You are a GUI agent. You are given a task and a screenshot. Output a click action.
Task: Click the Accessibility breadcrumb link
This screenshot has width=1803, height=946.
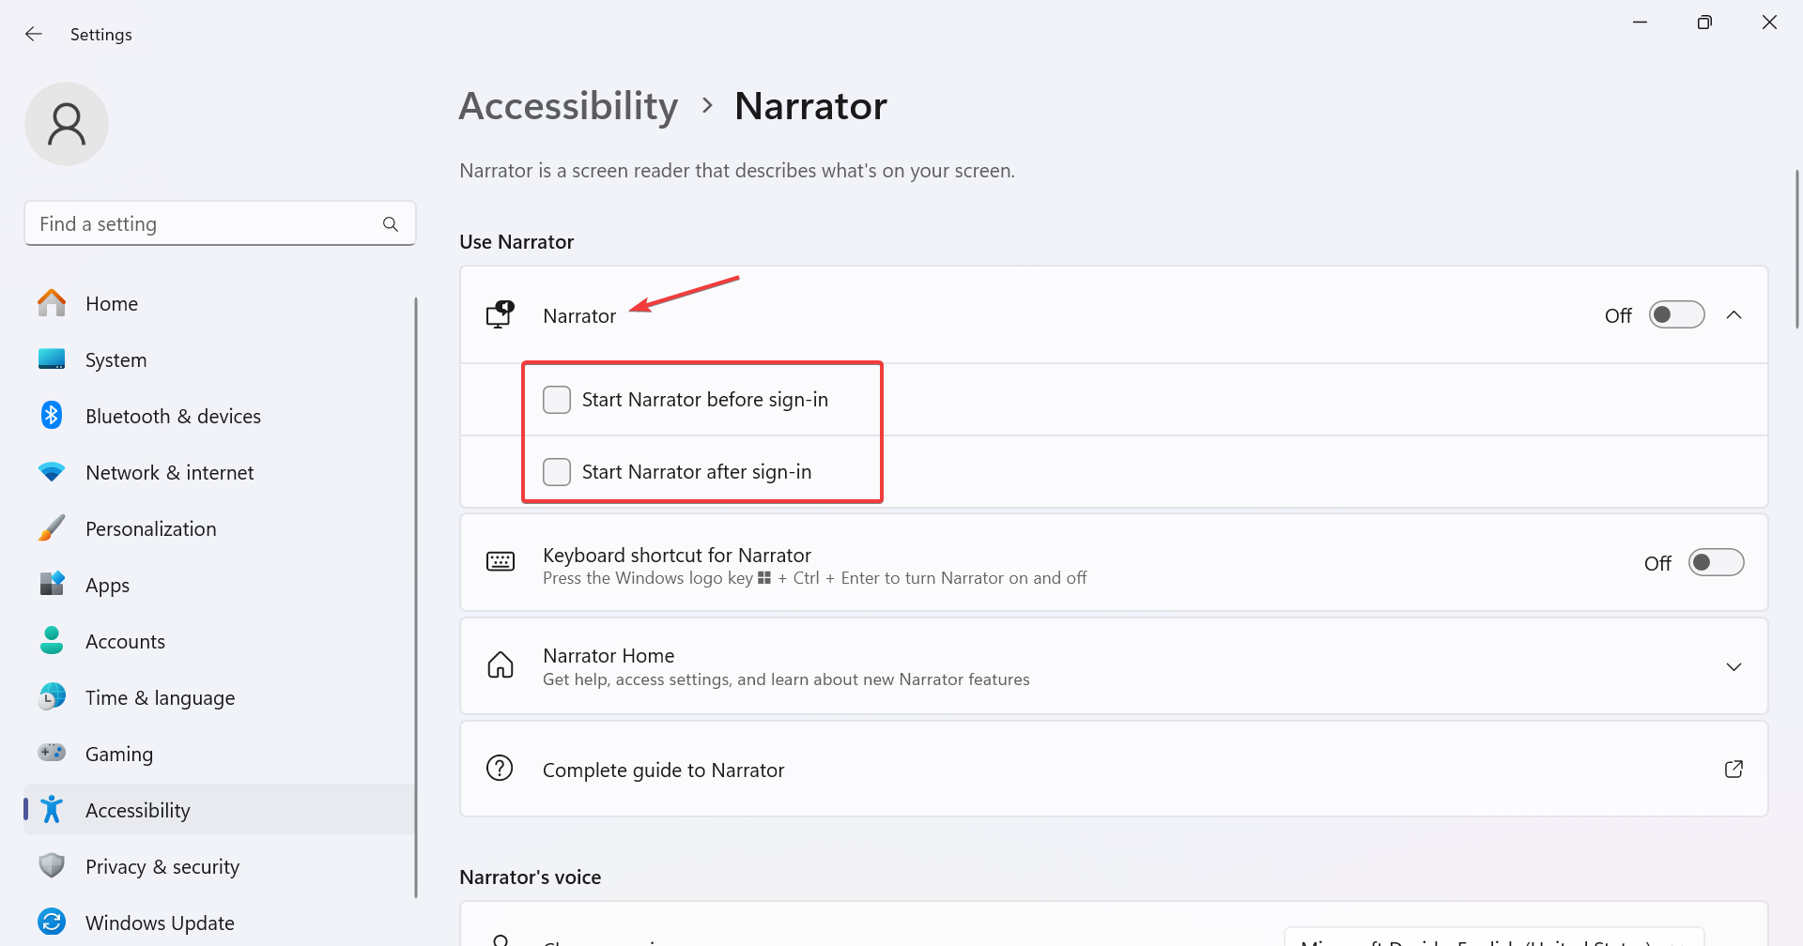[568, 106]
